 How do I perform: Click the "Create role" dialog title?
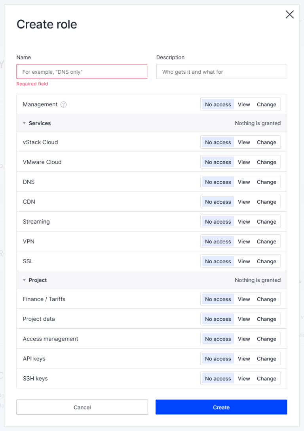(47, 24)
